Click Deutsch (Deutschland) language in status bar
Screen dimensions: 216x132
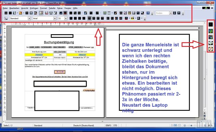pyautogui.click(x=84, y=126)
